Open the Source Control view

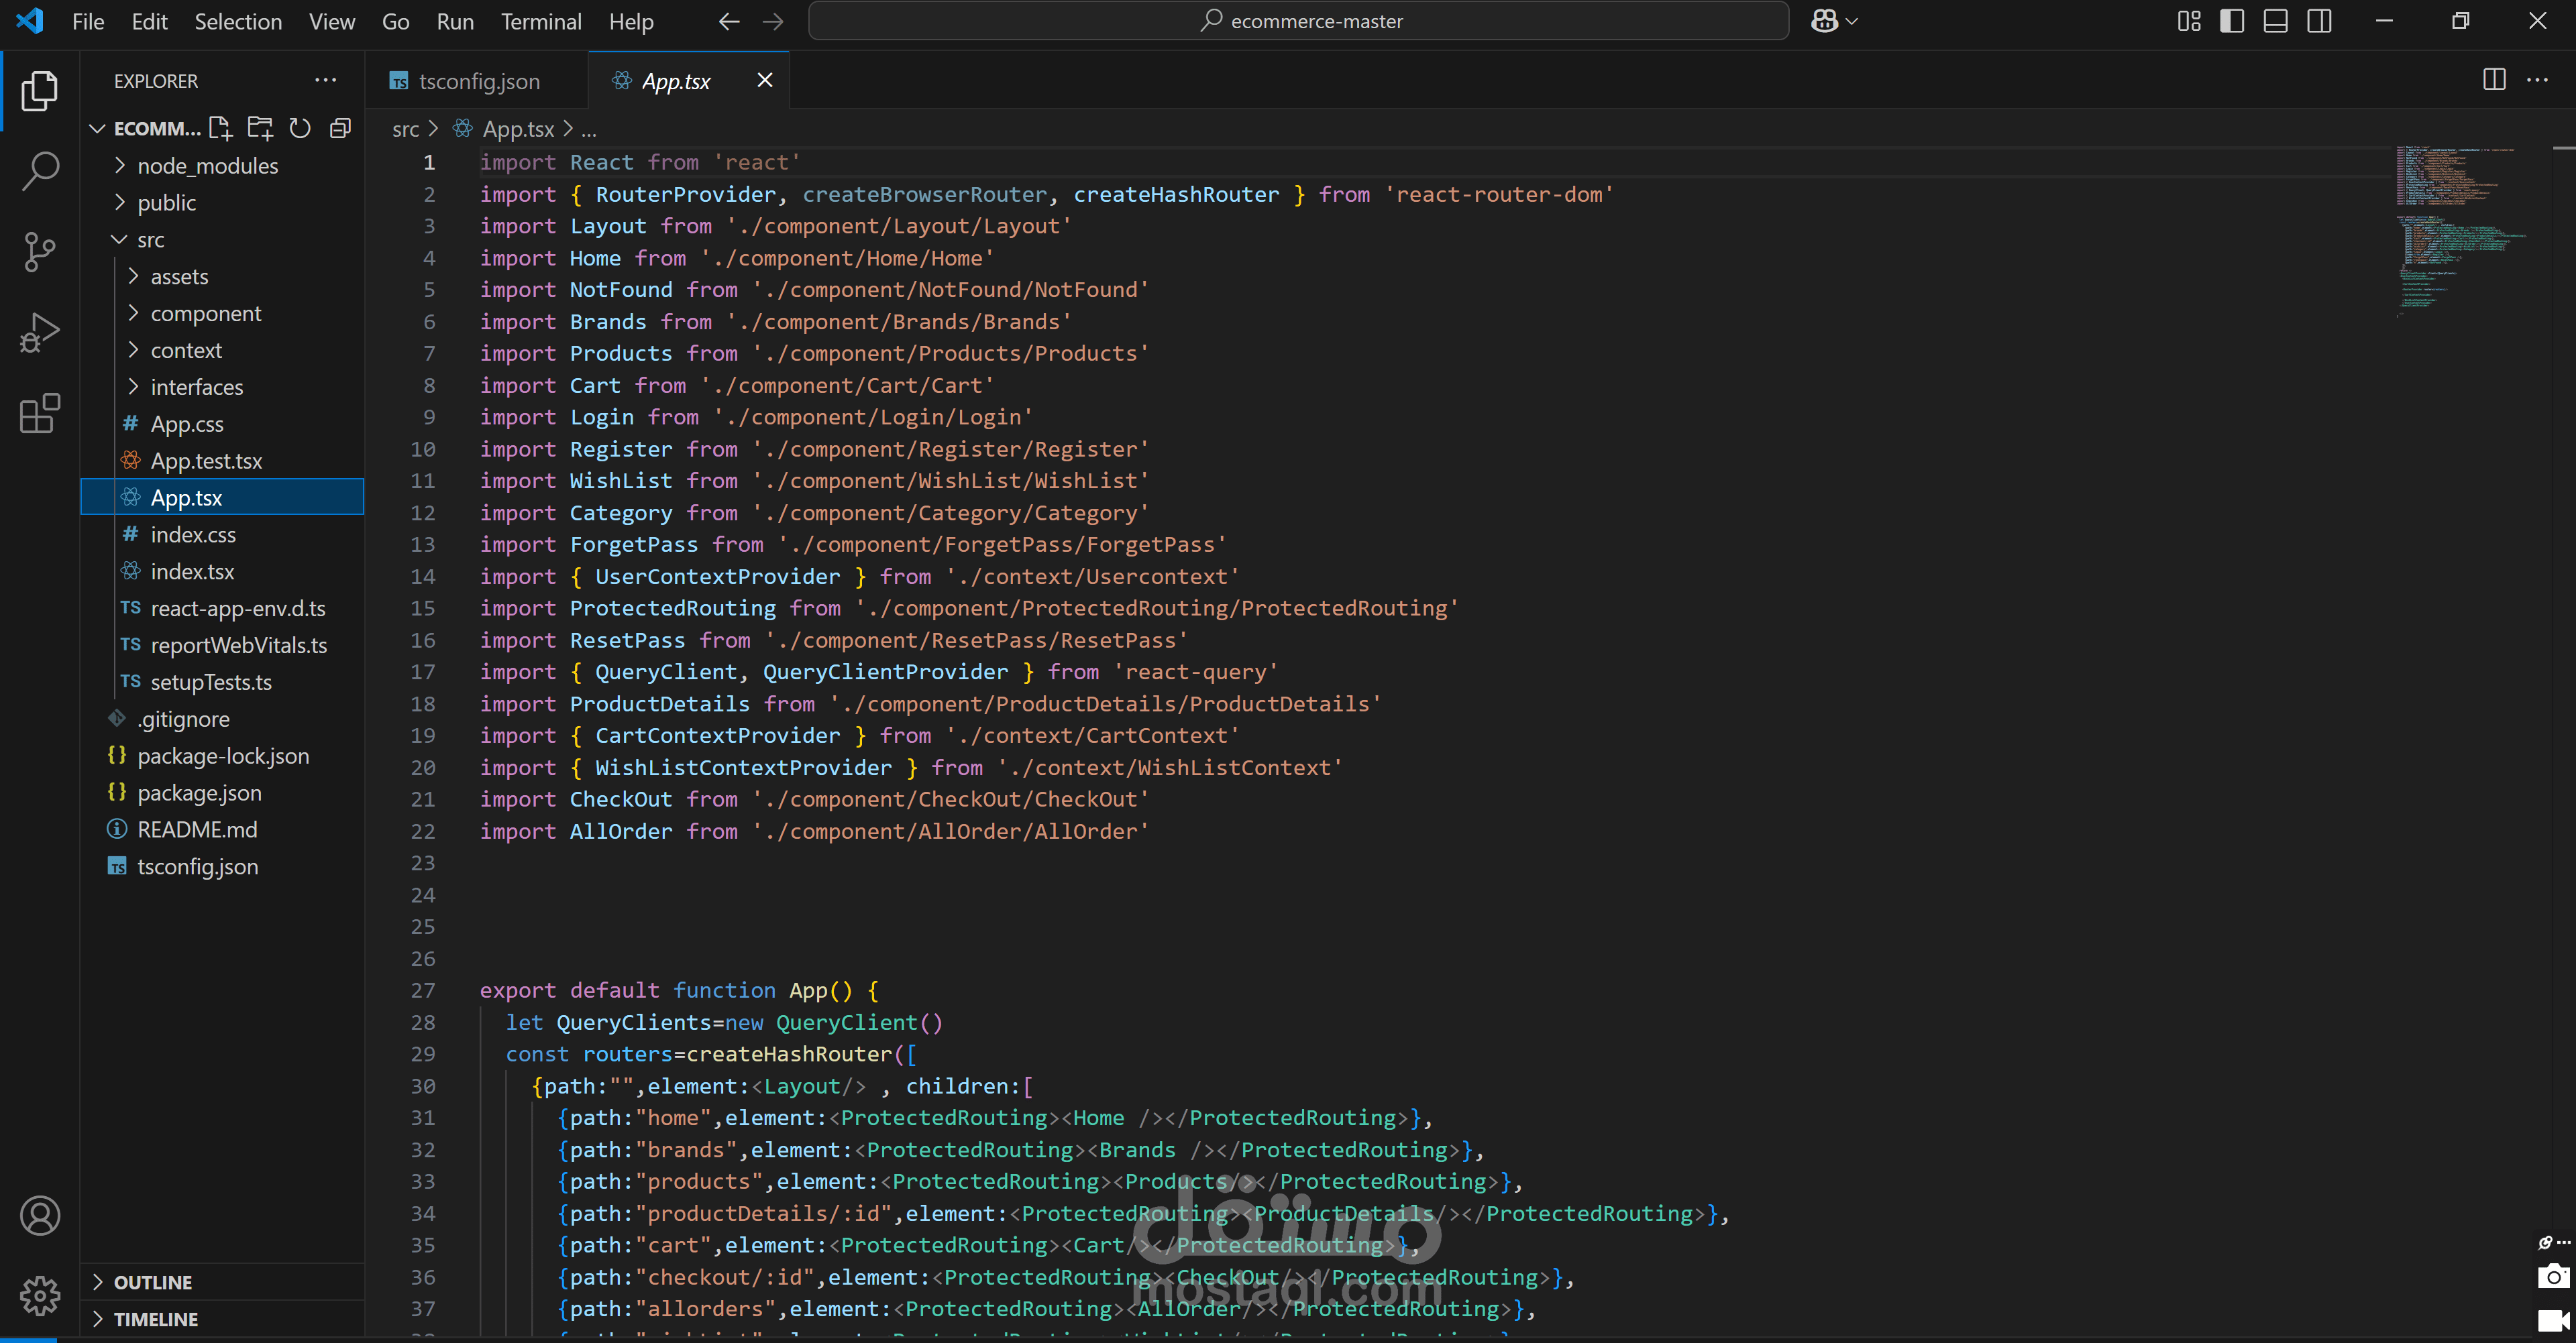point(40,251)
